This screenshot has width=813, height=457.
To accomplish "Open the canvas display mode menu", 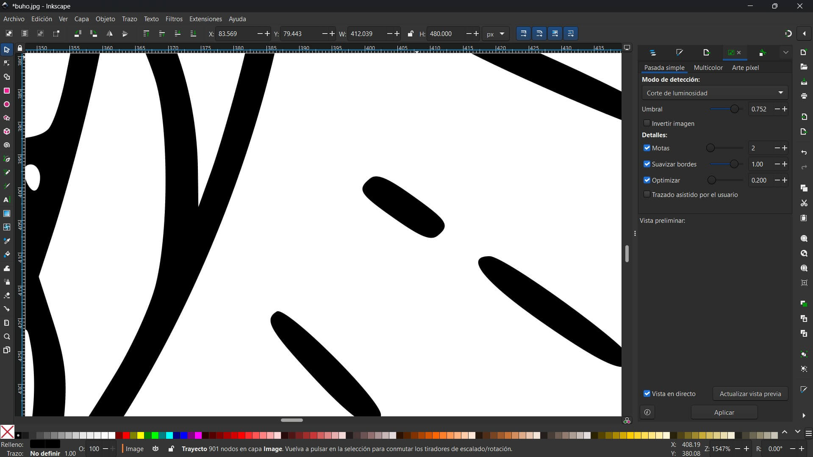I will click(x=627, y=47).
